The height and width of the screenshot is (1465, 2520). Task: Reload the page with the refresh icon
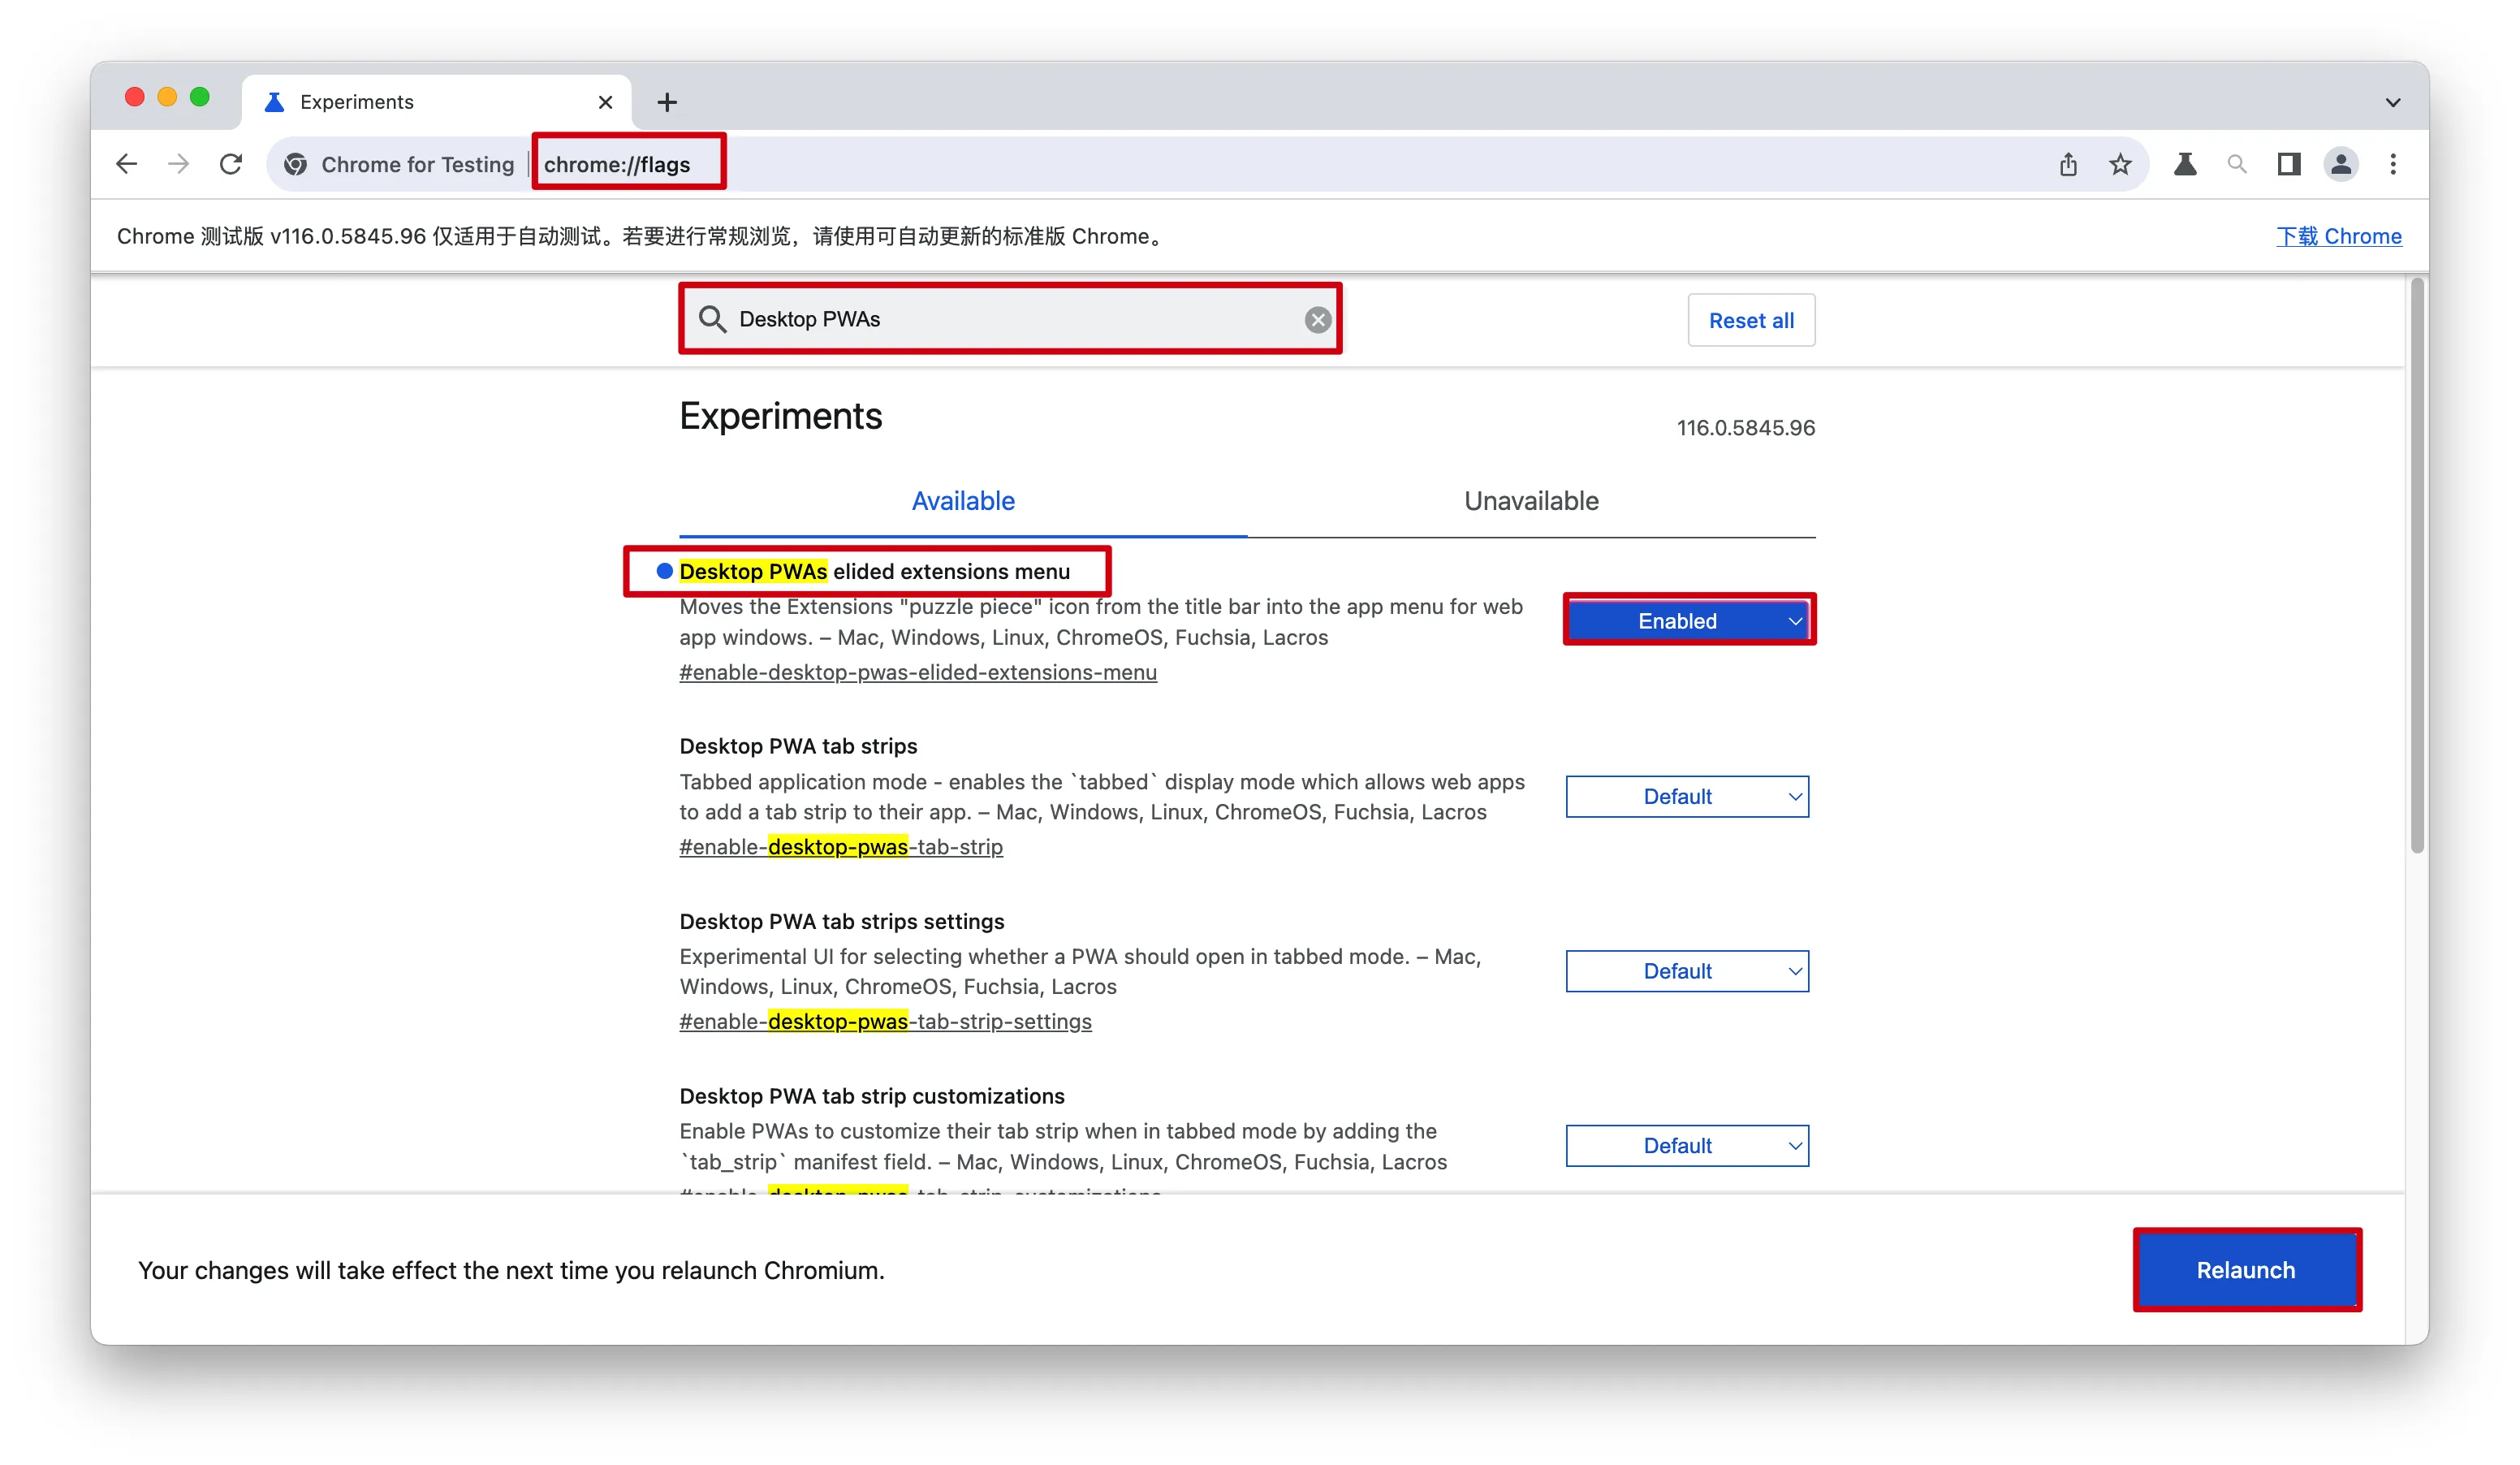tap(231, 164)
